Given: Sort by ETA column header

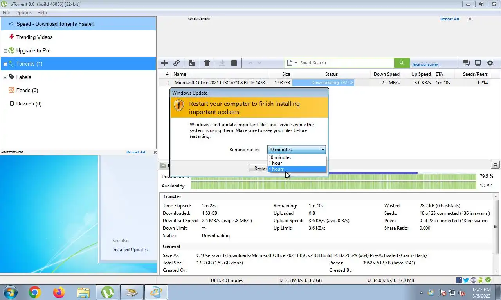Looking at the screenshot, I should pos(443,74).
